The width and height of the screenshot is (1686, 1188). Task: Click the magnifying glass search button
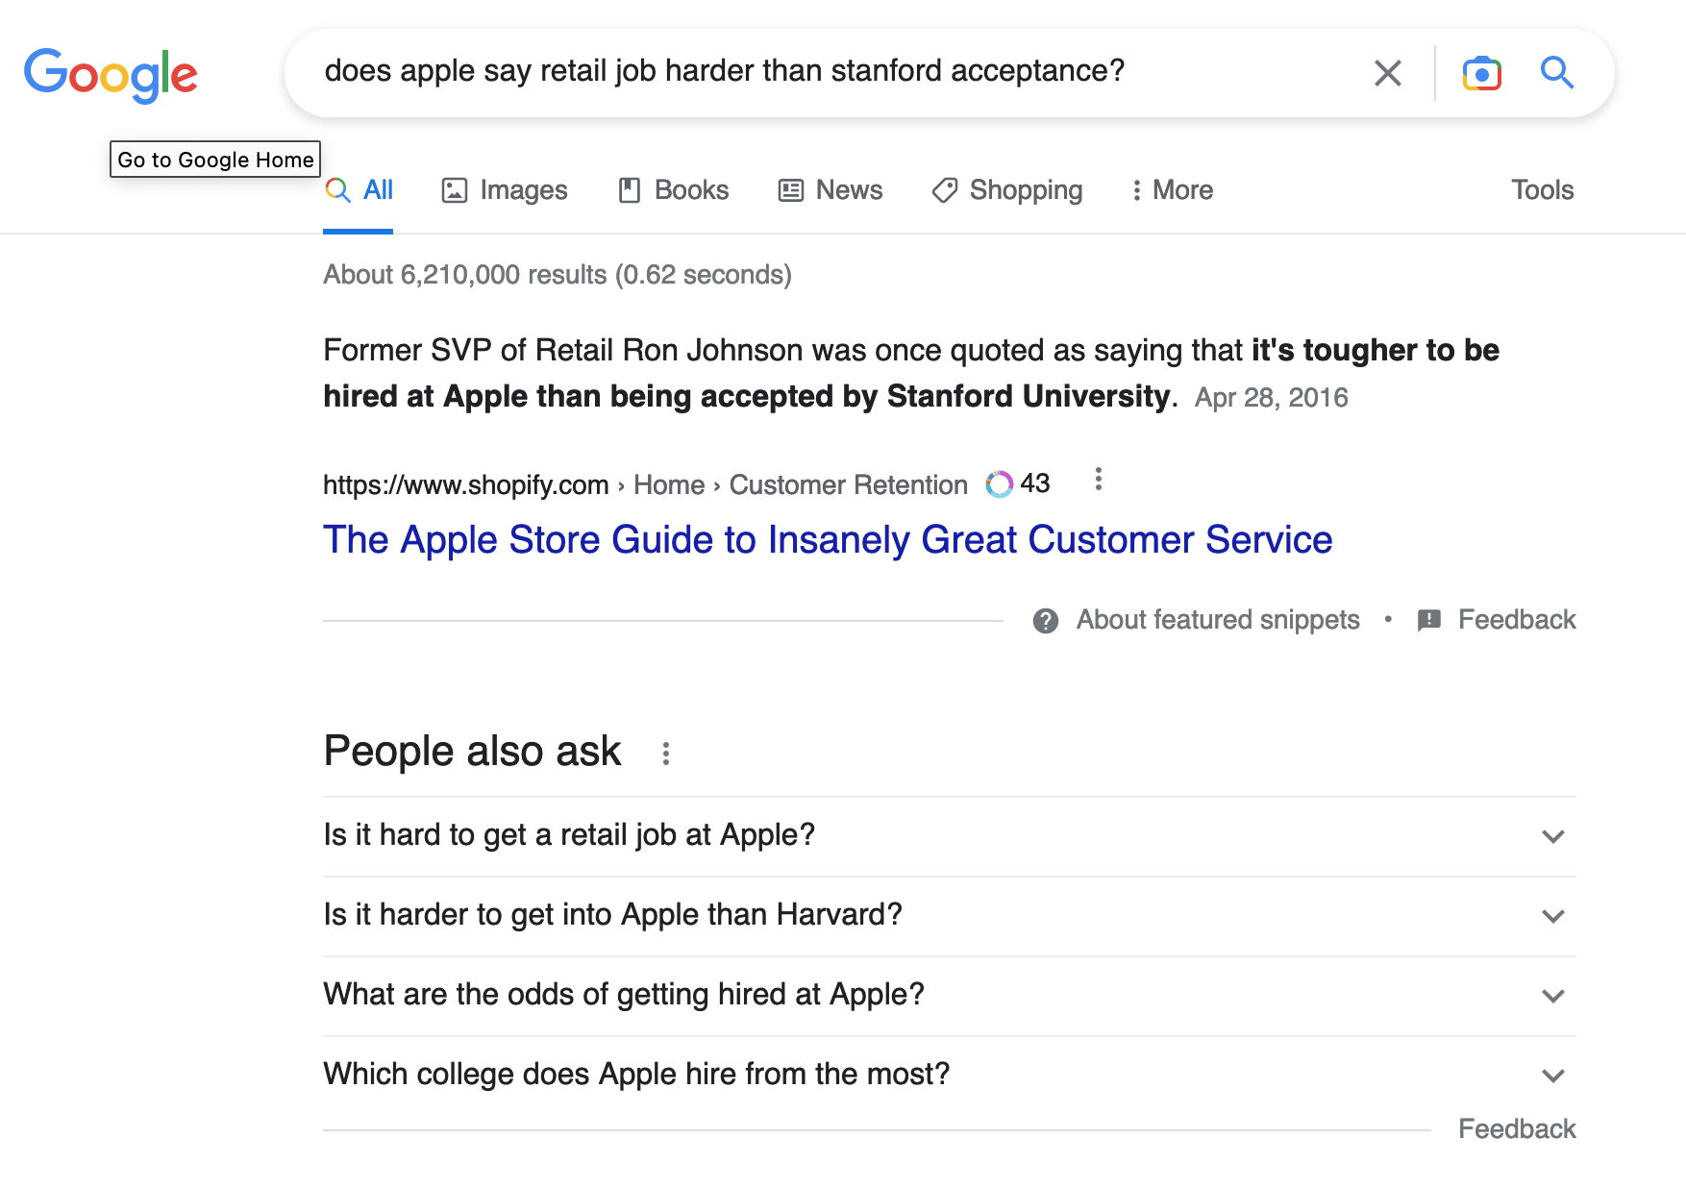pos(1556,73)
